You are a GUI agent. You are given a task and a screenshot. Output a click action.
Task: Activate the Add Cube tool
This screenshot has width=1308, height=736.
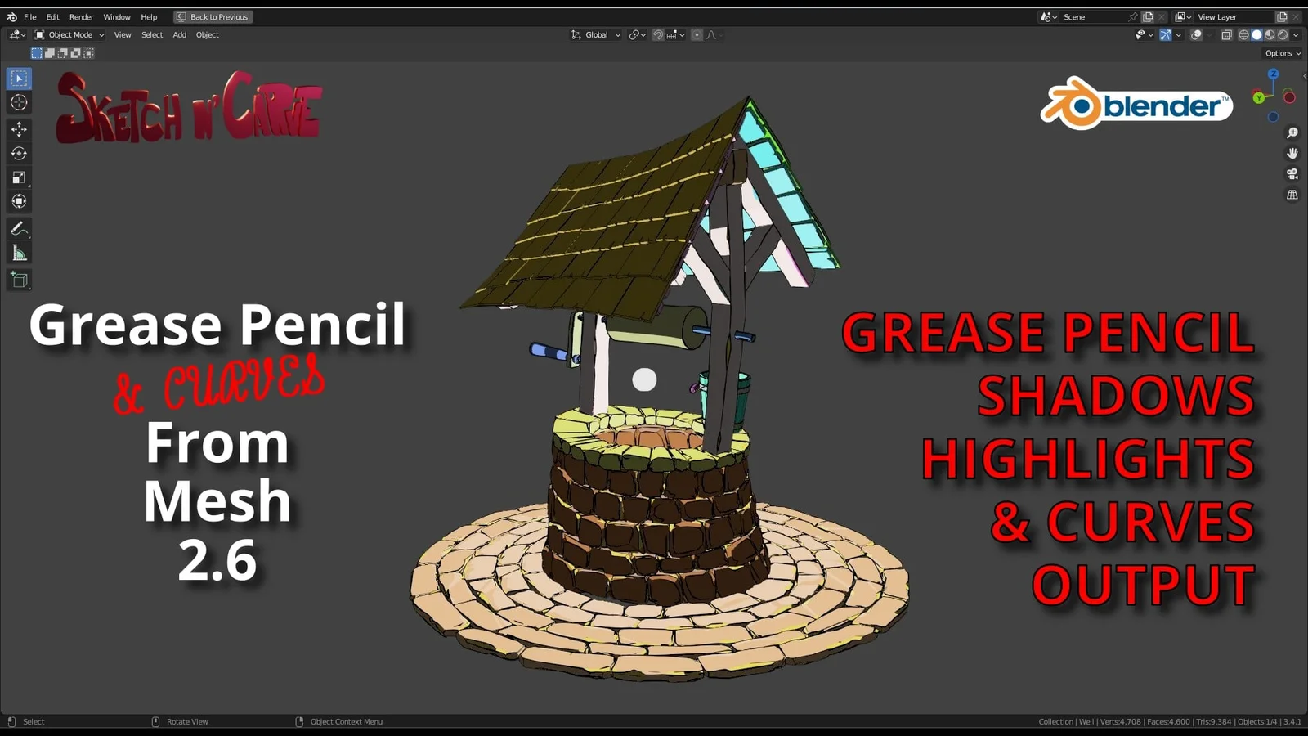coord(19,279)
